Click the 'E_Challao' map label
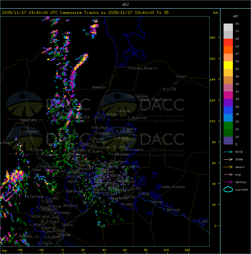 (x=49, y=154)
